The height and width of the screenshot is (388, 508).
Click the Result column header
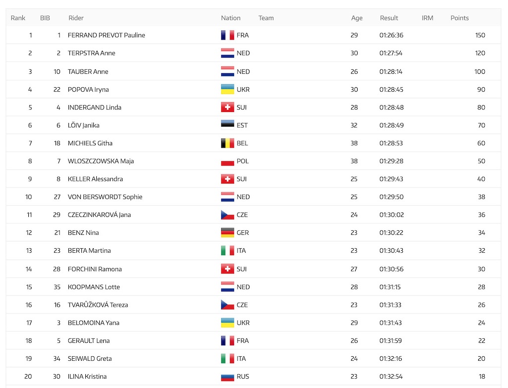(x=389, y=18)
